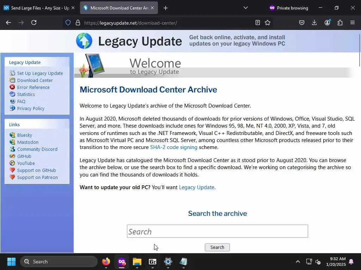Visit the Bluesky link
The height and width of the screenshot is (270, 361).
pos(25,135)
